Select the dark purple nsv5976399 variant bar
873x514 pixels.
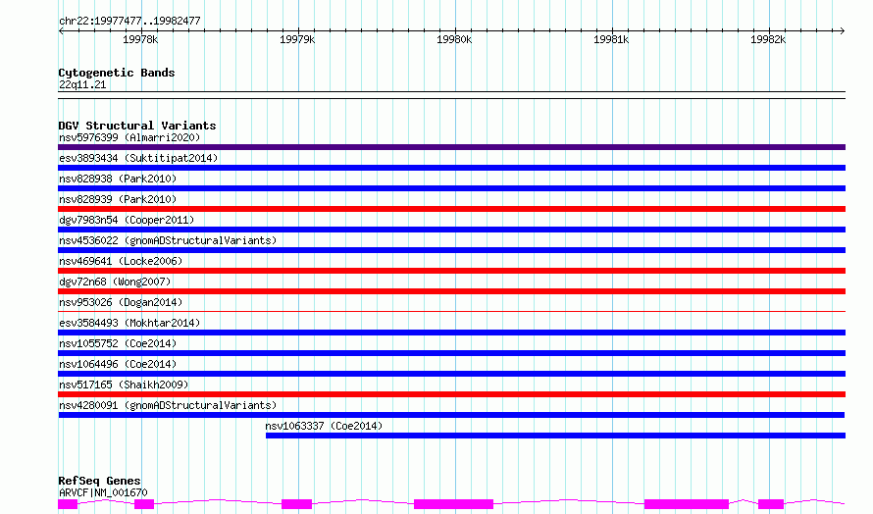(x=451, y=147)
